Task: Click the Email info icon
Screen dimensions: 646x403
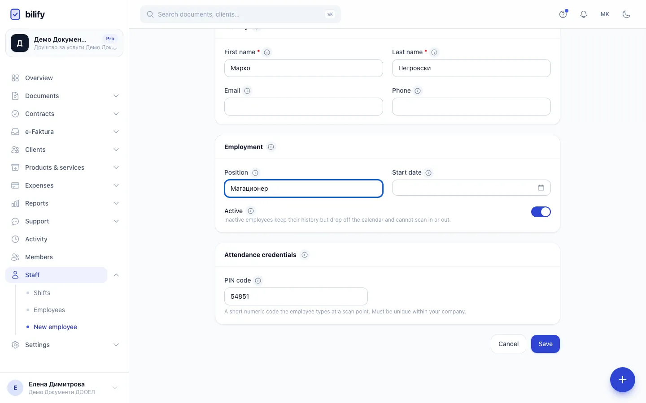Action: coord(247,91)
